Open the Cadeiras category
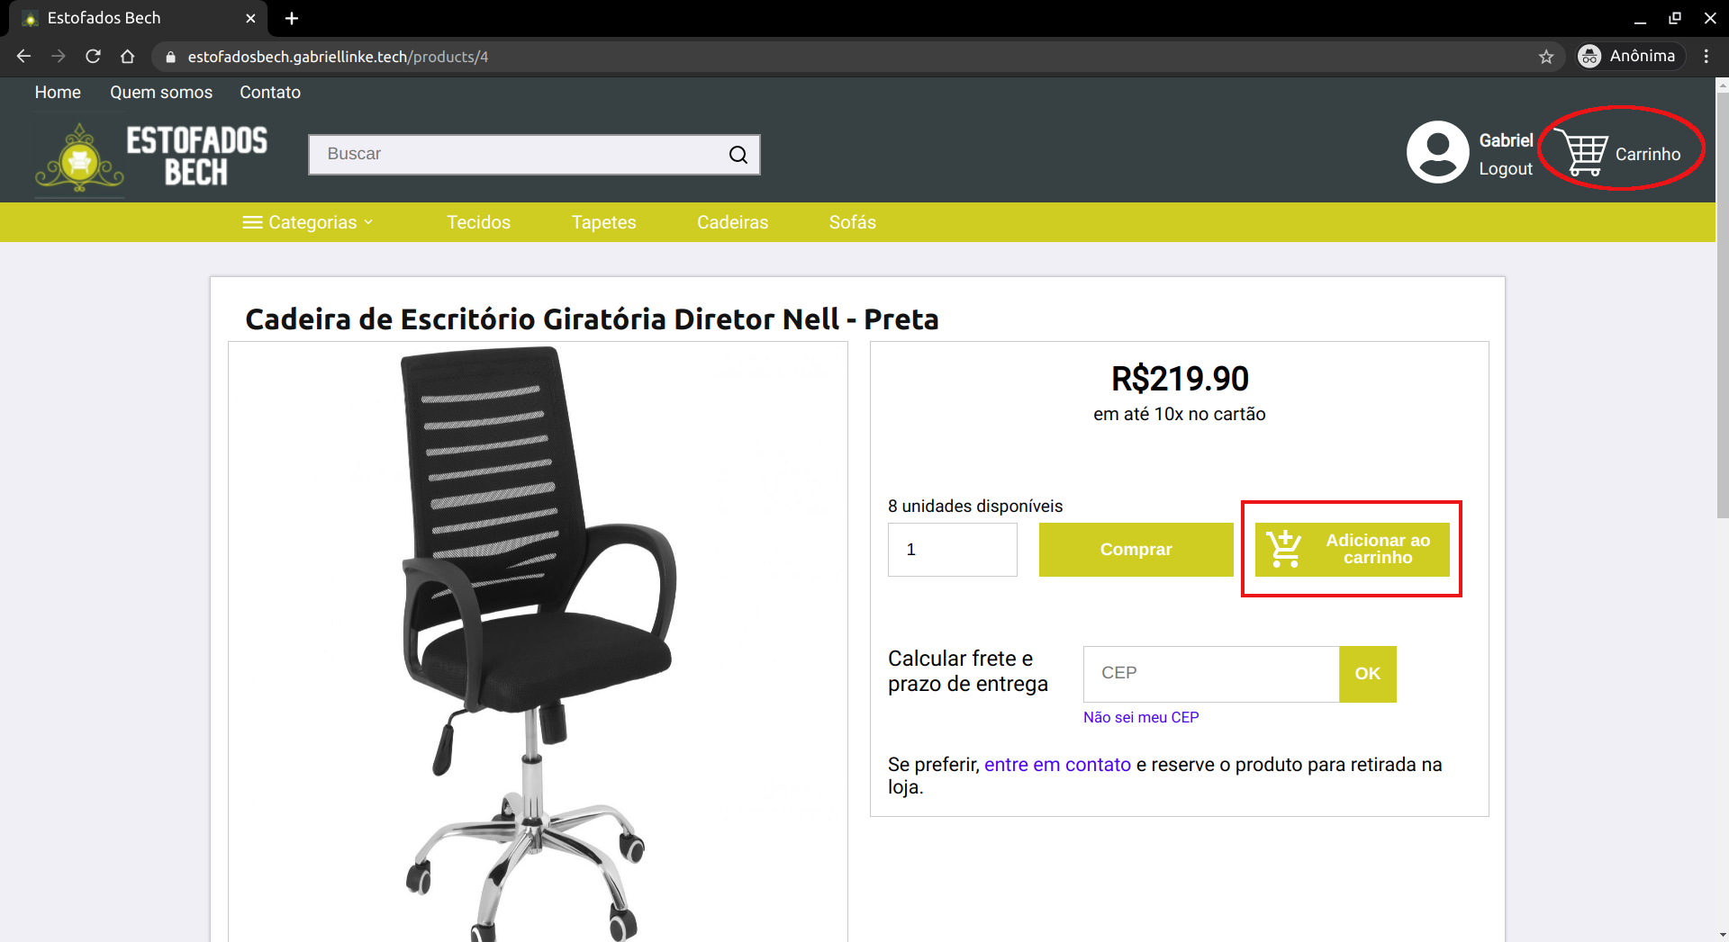The image size is (1729, 942). point(732,222)
